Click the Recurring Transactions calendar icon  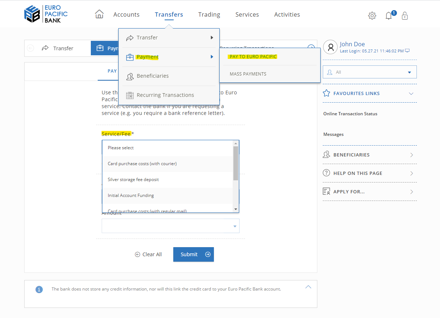click(x=130, y=95)
